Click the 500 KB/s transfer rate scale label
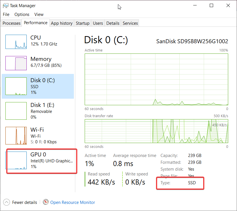 tap(221, 116)
